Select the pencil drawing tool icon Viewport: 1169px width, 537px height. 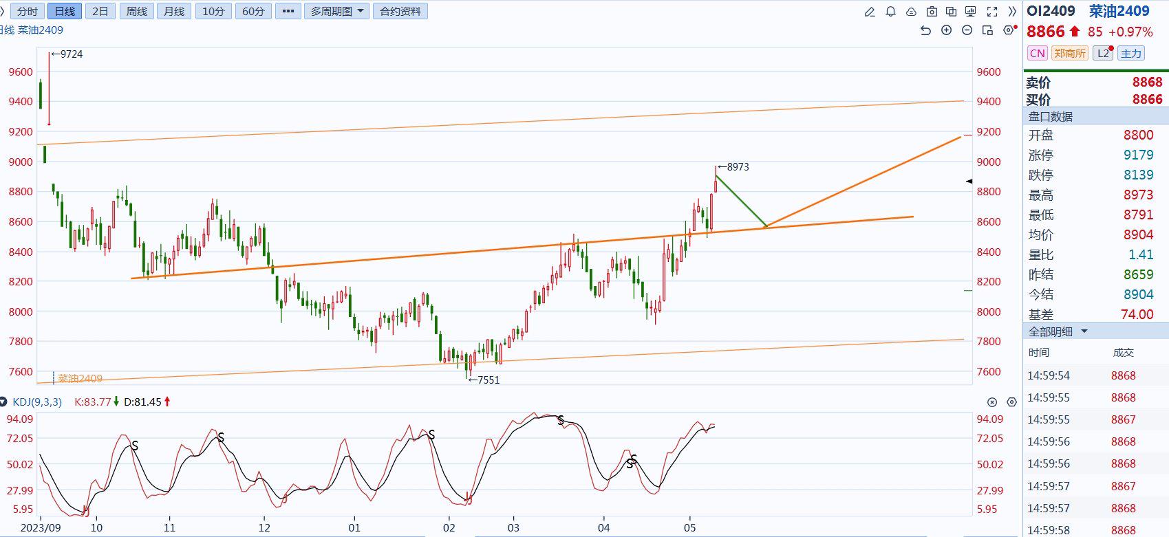[x=870, y=12]
